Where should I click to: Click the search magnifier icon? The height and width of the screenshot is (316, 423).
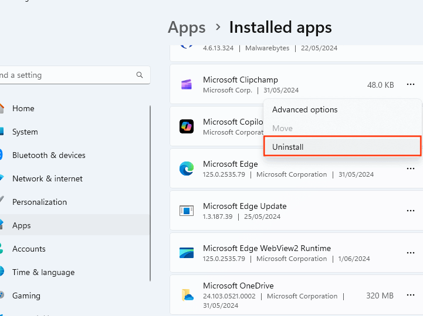pos(140,75)
